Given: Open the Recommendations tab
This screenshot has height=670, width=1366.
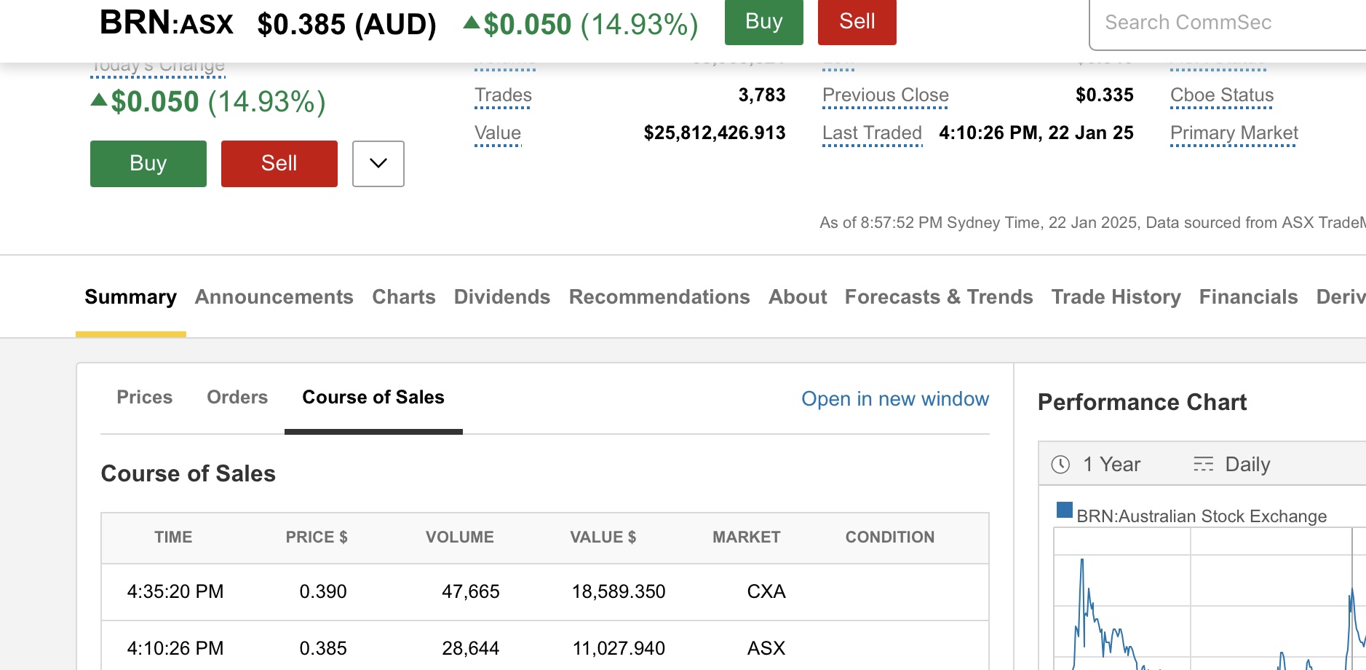Looking at the screenshot, I should 659,297.
